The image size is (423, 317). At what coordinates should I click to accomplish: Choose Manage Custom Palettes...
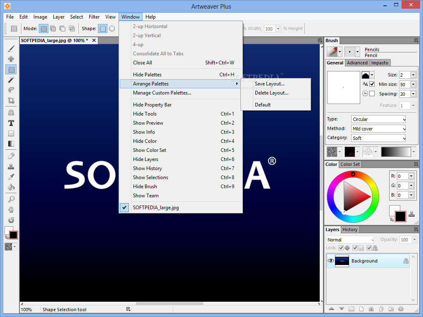click(181, 93)
